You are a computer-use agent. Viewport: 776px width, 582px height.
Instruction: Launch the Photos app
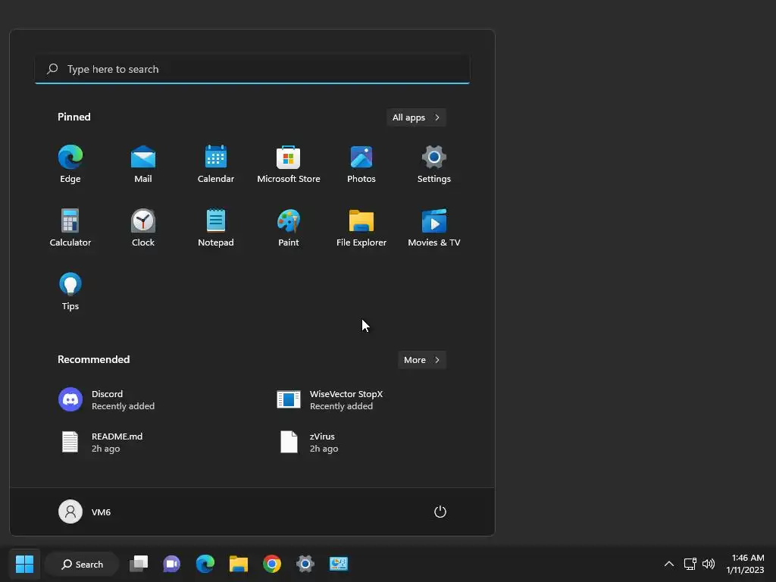(x=361, y=164)
